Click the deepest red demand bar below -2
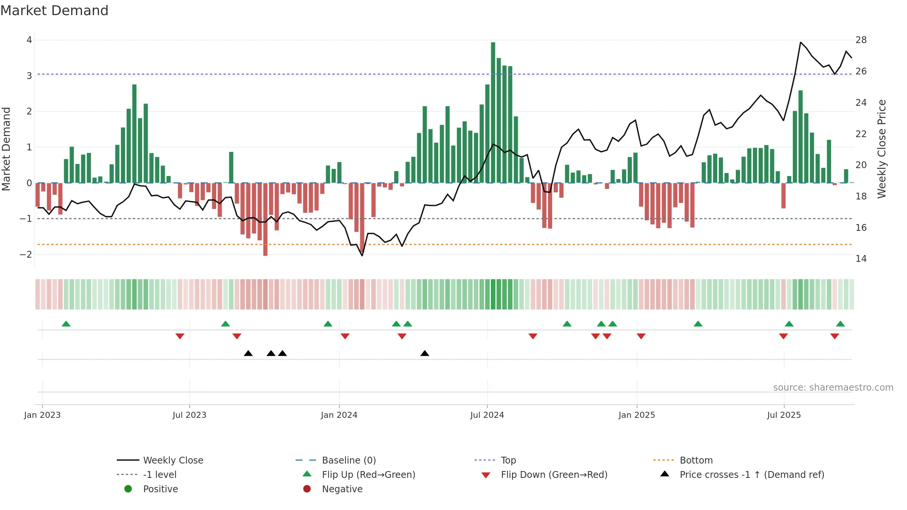The width and height of the screenshot is (907, 510). 265,219
